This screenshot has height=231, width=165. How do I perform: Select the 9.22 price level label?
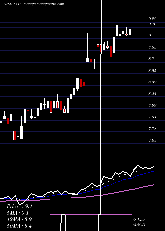coord(152,19)
